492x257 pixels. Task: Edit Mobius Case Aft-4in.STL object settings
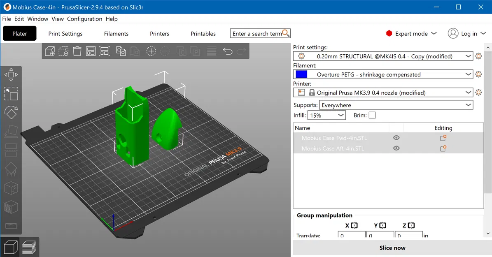tap(443, 148)
